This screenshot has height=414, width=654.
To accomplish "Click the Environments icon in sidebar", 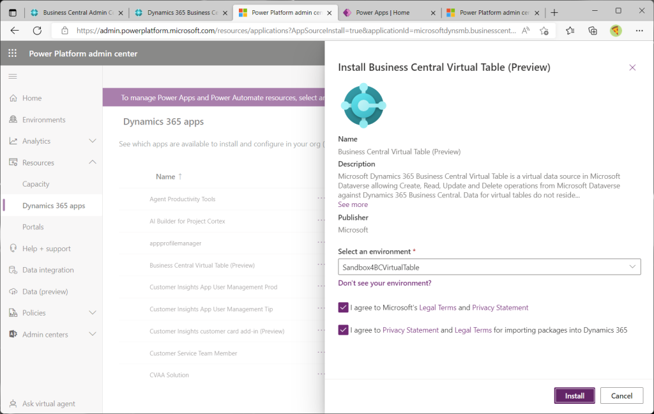I will tap(13, 119).
